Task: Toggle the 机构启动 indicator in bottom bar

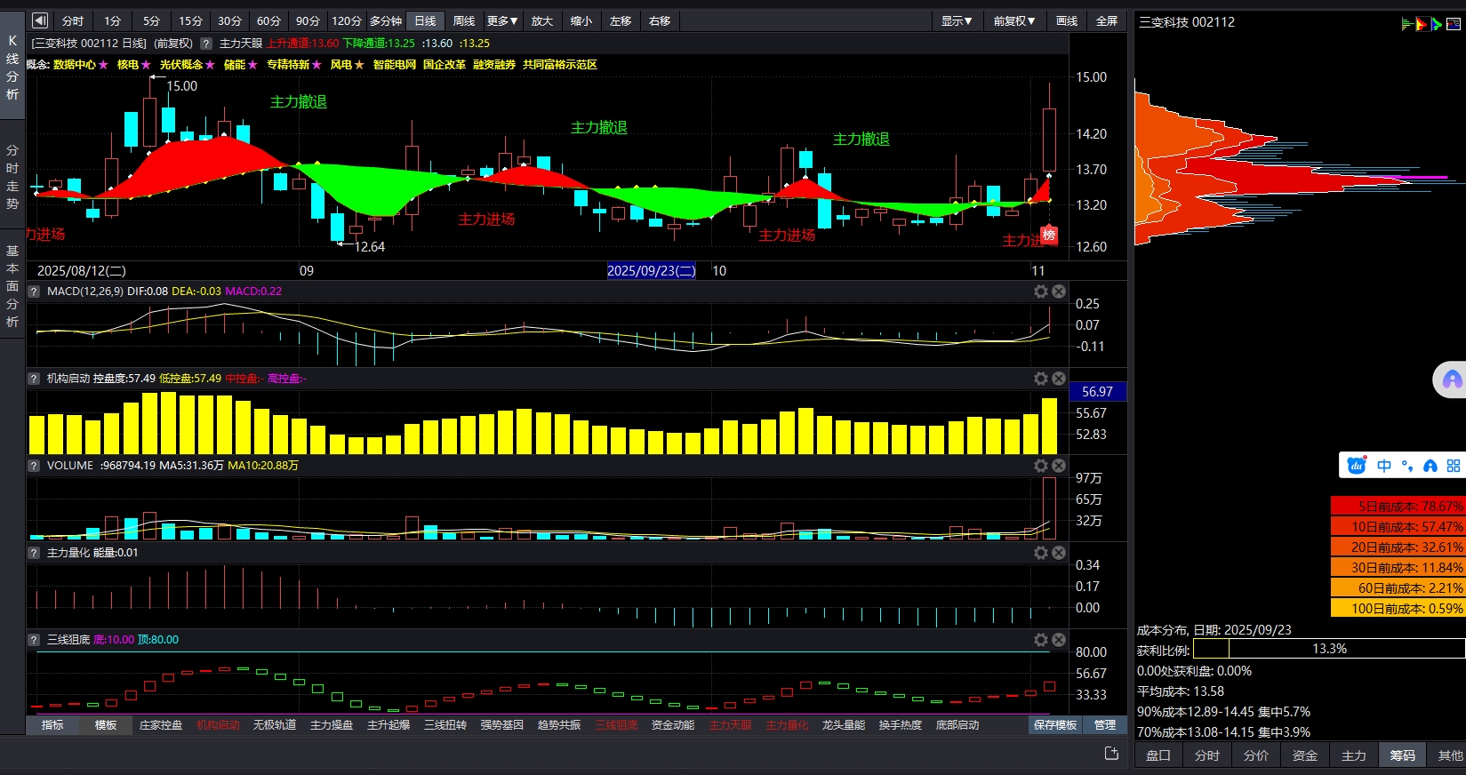Action: coord(218,725)
